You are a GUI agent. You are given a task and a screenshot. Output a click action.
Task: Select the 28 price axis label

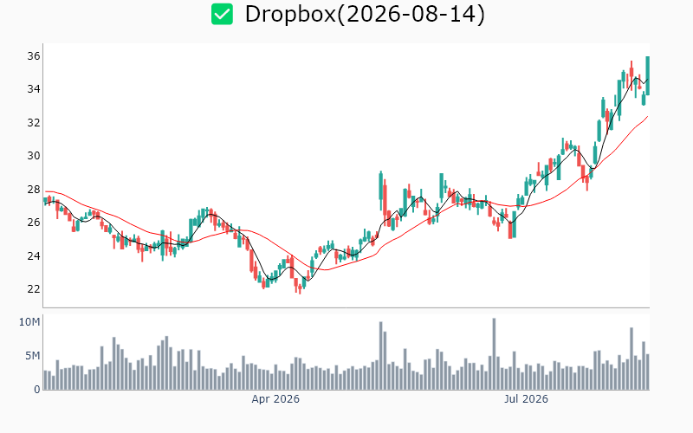pyautogui.click(x=34, y=190)
